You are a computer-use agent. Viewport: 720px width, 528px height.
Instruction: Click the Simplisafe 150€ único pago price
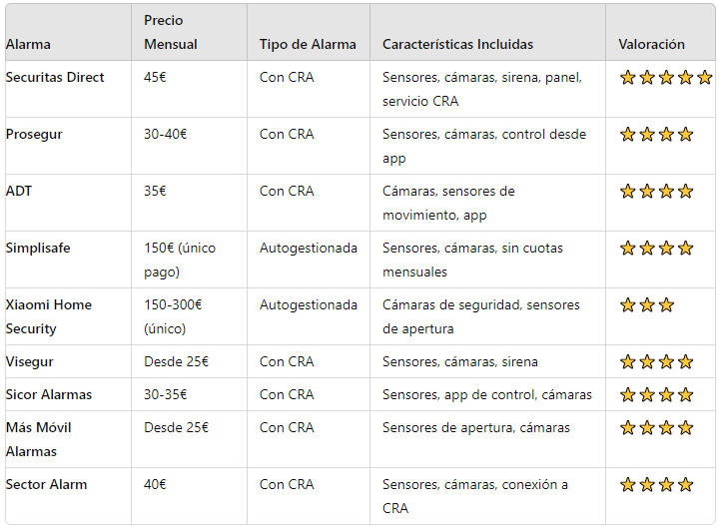tap(180, 260)
